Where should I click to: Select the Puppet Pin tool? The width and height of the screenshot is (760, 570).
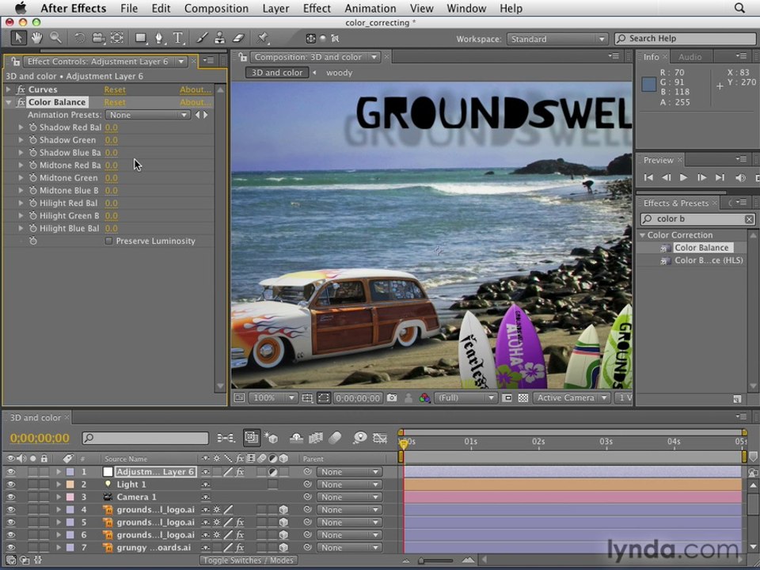pos(262,38)
